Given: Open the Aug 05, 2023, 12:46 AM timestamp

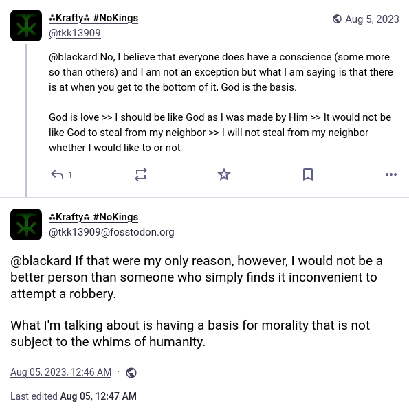Looking at the screenshot, I should 60,372.
